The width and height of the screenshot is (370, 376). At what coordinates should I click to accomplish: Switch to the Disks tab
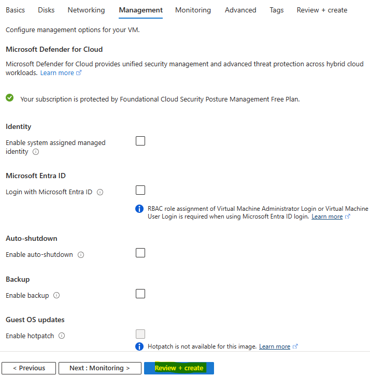(x=46, y=10)
